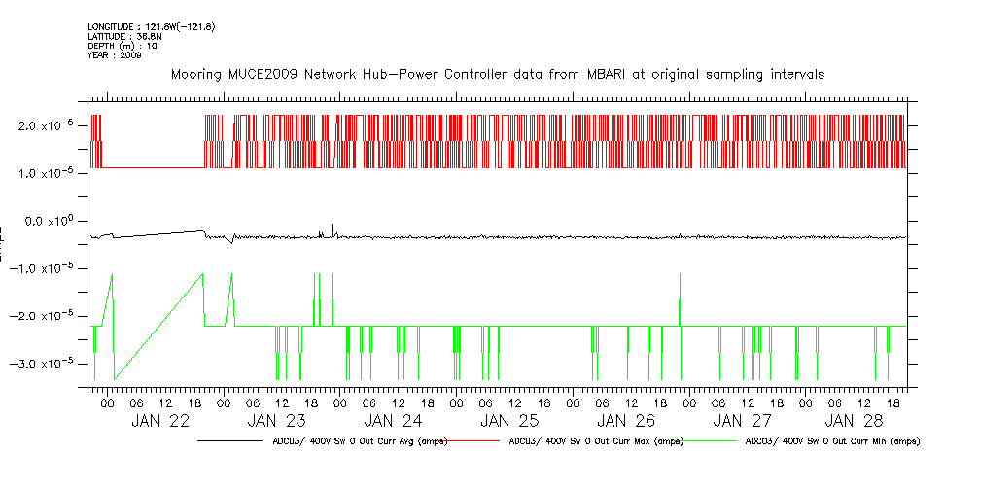
Task: Click the JAN 22 date label
Action: pyautogui.click(x=160, y=421)
